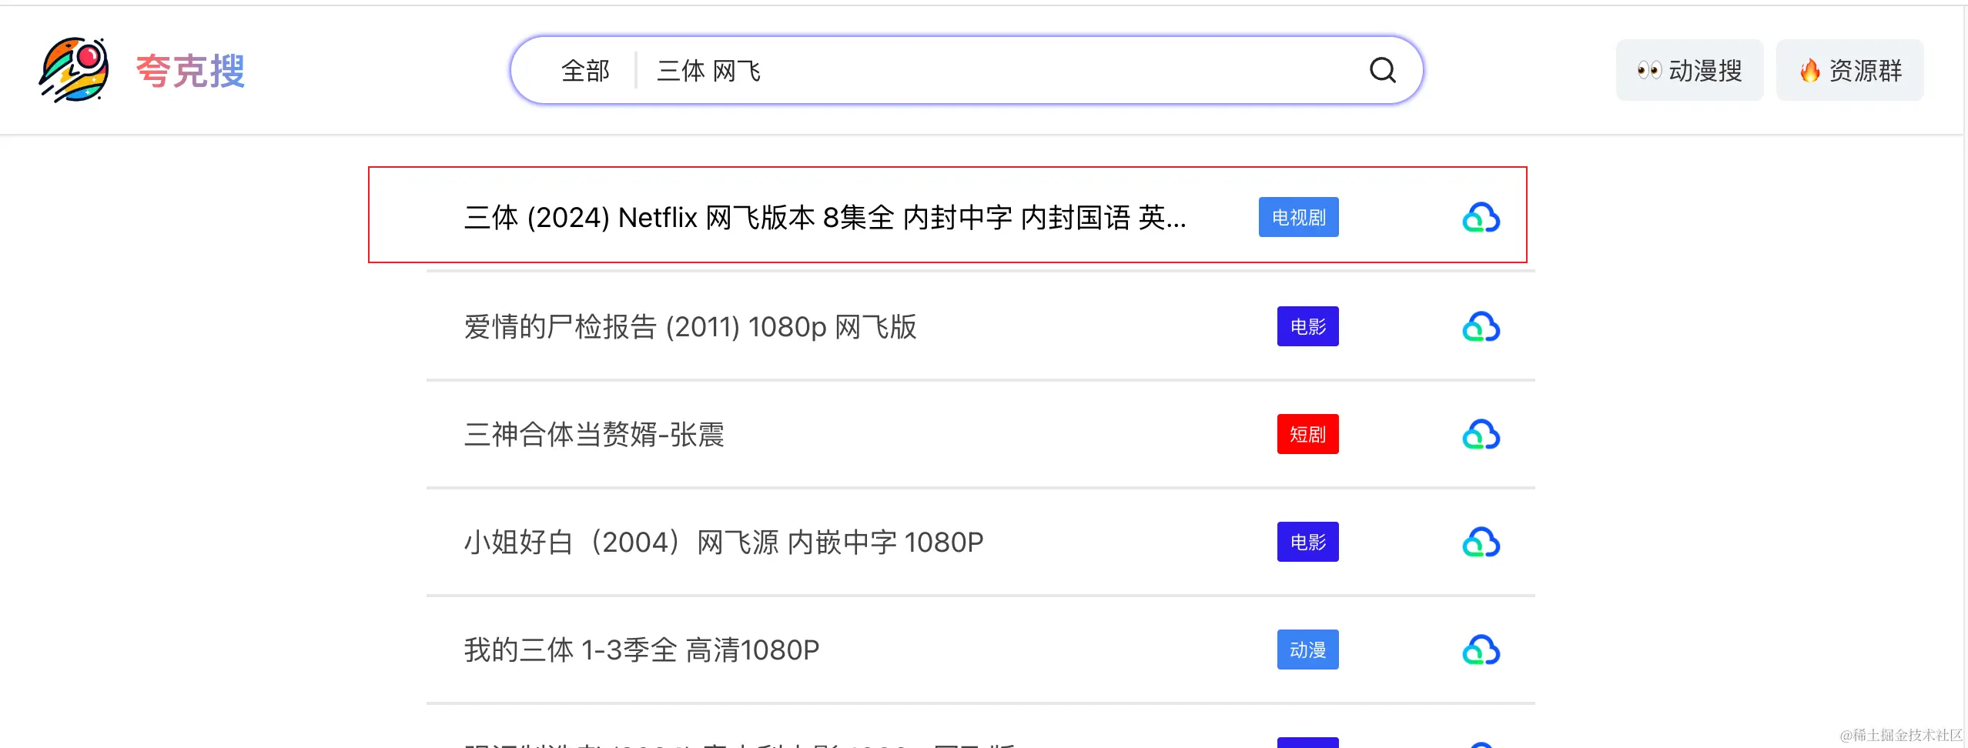Viewport: 1968px width, 748px height.
Task: Open the 动漫搜 button
Action: (1689, 70)
